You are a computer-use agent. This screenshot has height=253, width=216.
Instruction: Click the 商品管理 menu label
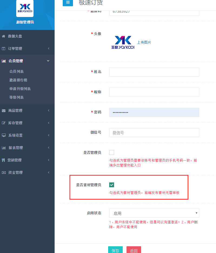click(15, 110)
